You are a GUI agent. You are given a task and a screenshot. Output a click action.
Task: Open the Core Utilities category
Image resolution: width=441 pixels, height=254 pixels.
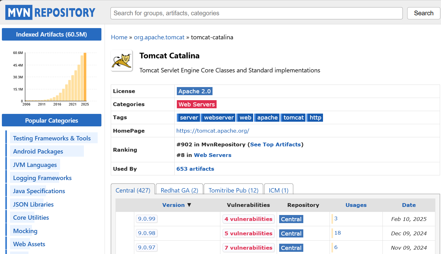(x=31, y=217)
